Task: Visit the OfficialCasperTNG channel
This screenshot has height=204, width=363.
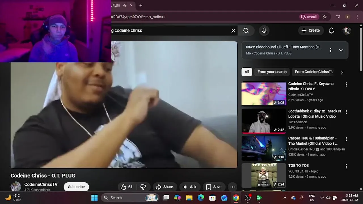Action: click(301, 149)
